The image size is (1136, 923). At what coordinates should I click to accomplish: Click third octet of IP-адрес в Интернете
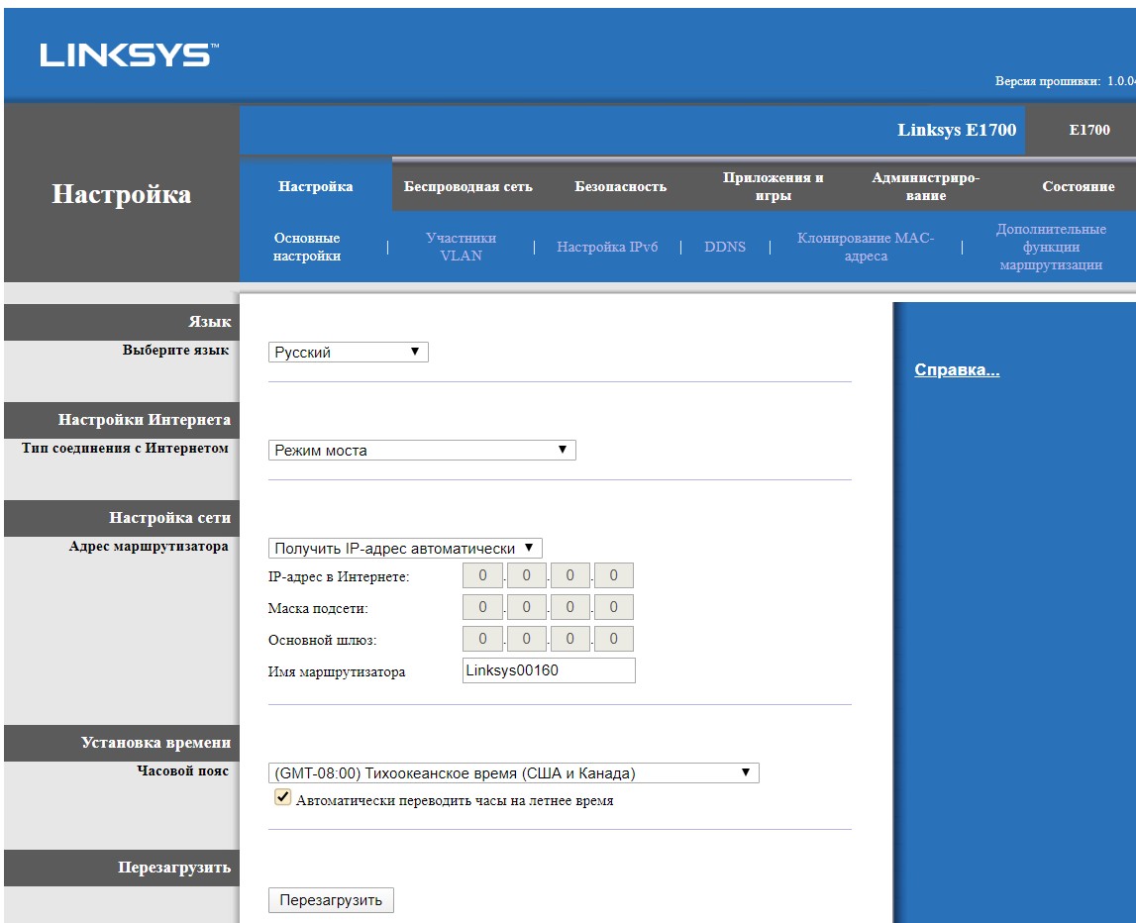(x=569, y=575)
